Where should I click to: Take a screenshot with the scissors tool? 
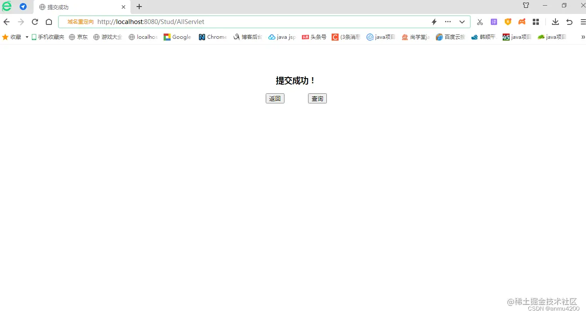coord(480,21)
